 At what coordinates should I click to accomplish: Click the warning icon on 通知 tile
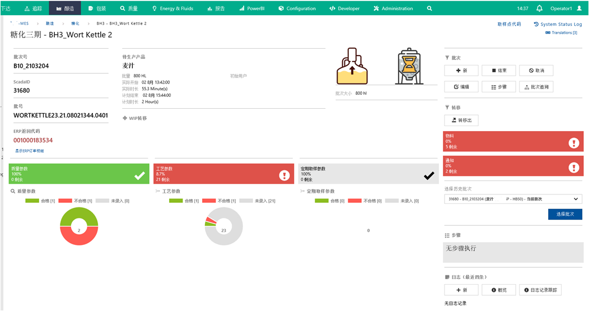coord(574,167)
